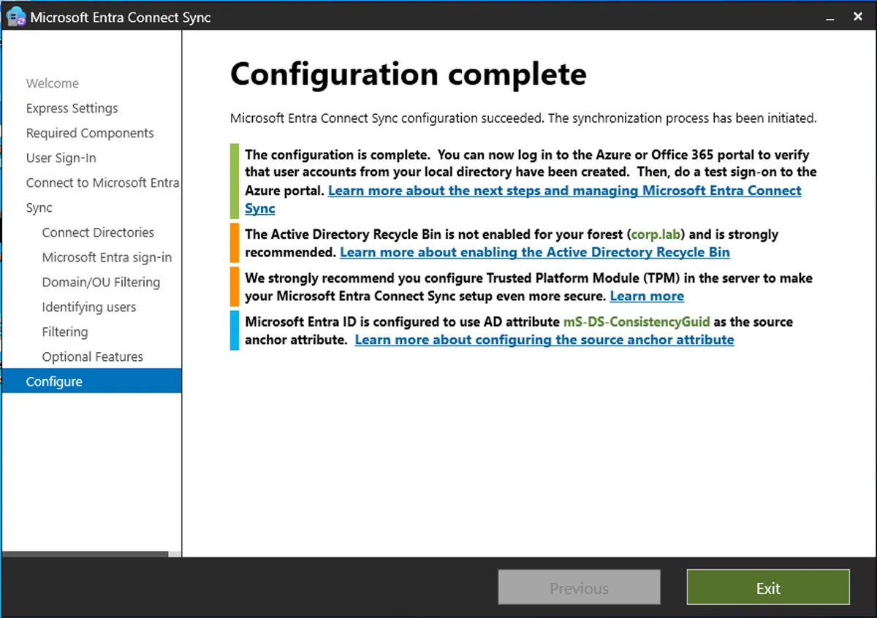Viewport: 877px width, 618px height.
Task: Open the link about configuring the source anchor attribute
Action: 544,340
